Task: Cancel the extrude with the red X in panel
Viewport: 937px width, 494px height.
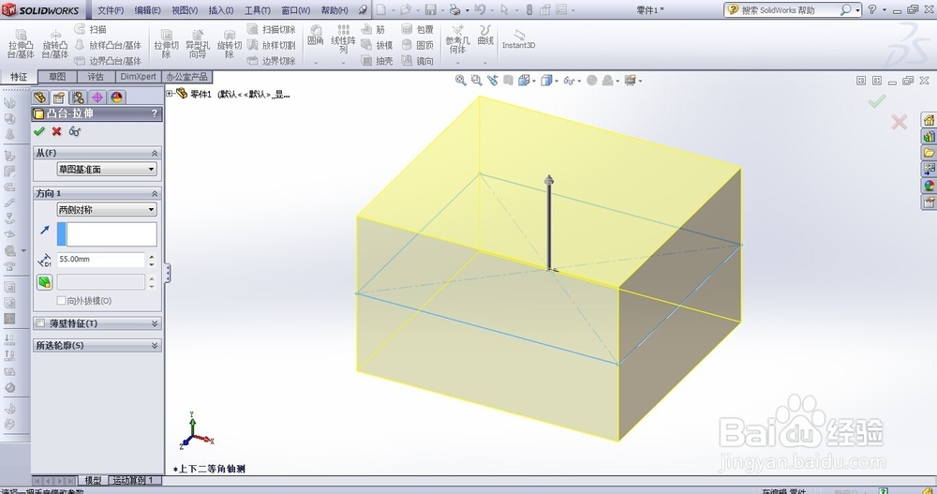Action: click(57, 131)
